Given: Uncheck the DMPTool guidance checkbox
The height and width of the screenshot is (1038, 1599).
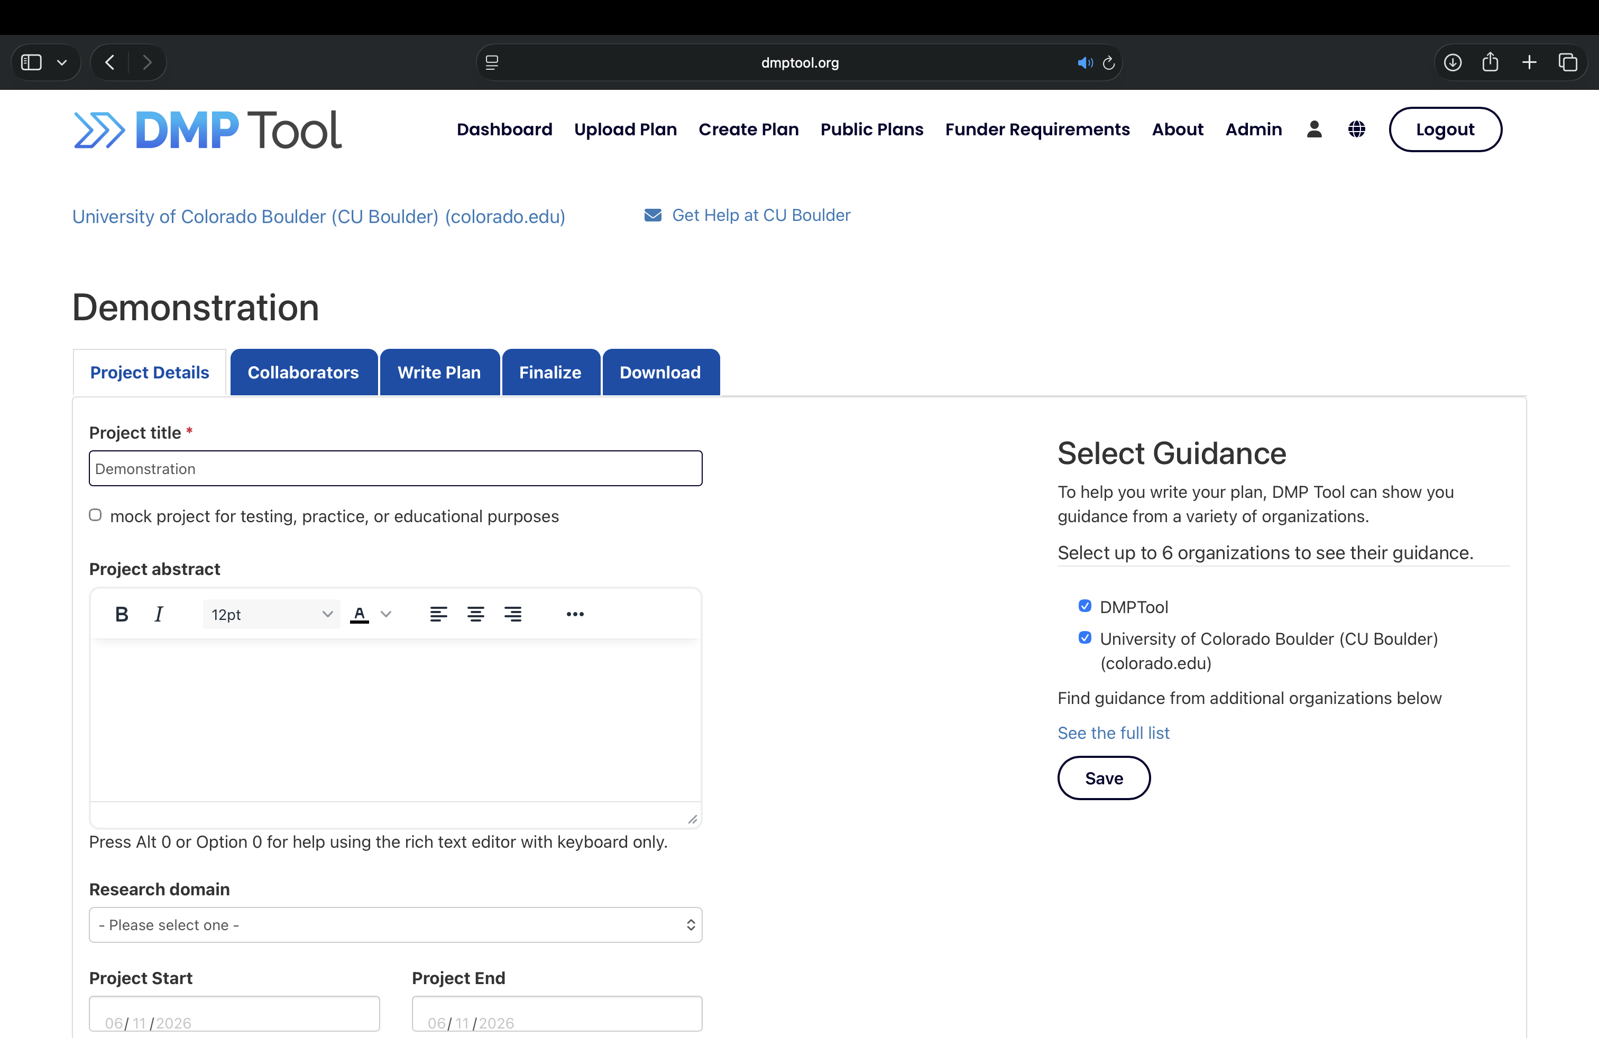Looking at the screenshot, I should 1085,606.
